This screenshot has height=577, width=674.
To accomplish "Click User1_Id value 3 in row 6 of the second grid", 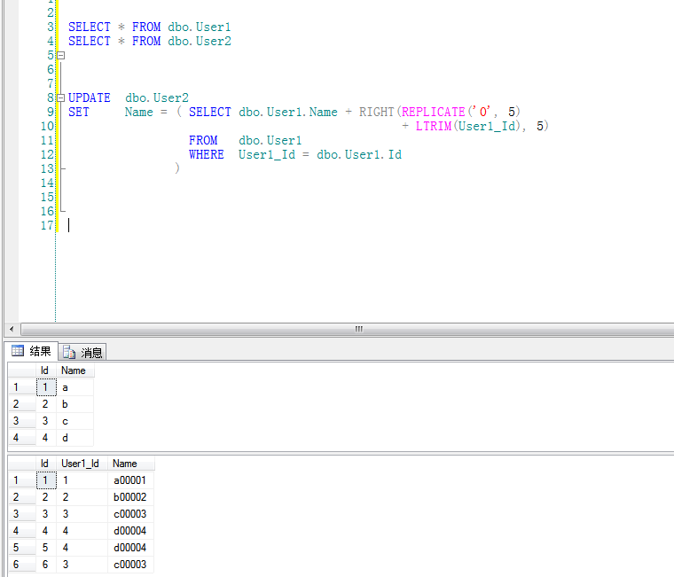I will pyautogui.click(x=82, y=564).
